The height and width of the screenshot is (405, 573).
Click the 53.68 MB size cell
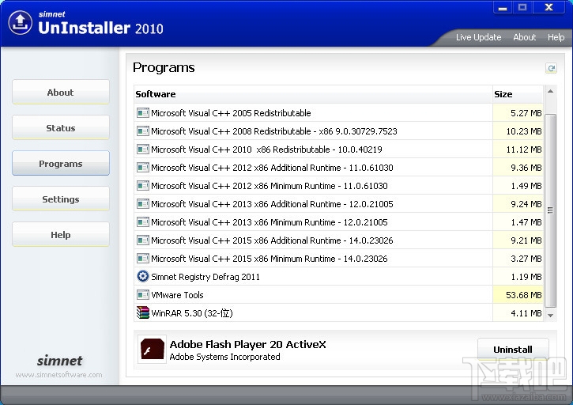point(518,295)
